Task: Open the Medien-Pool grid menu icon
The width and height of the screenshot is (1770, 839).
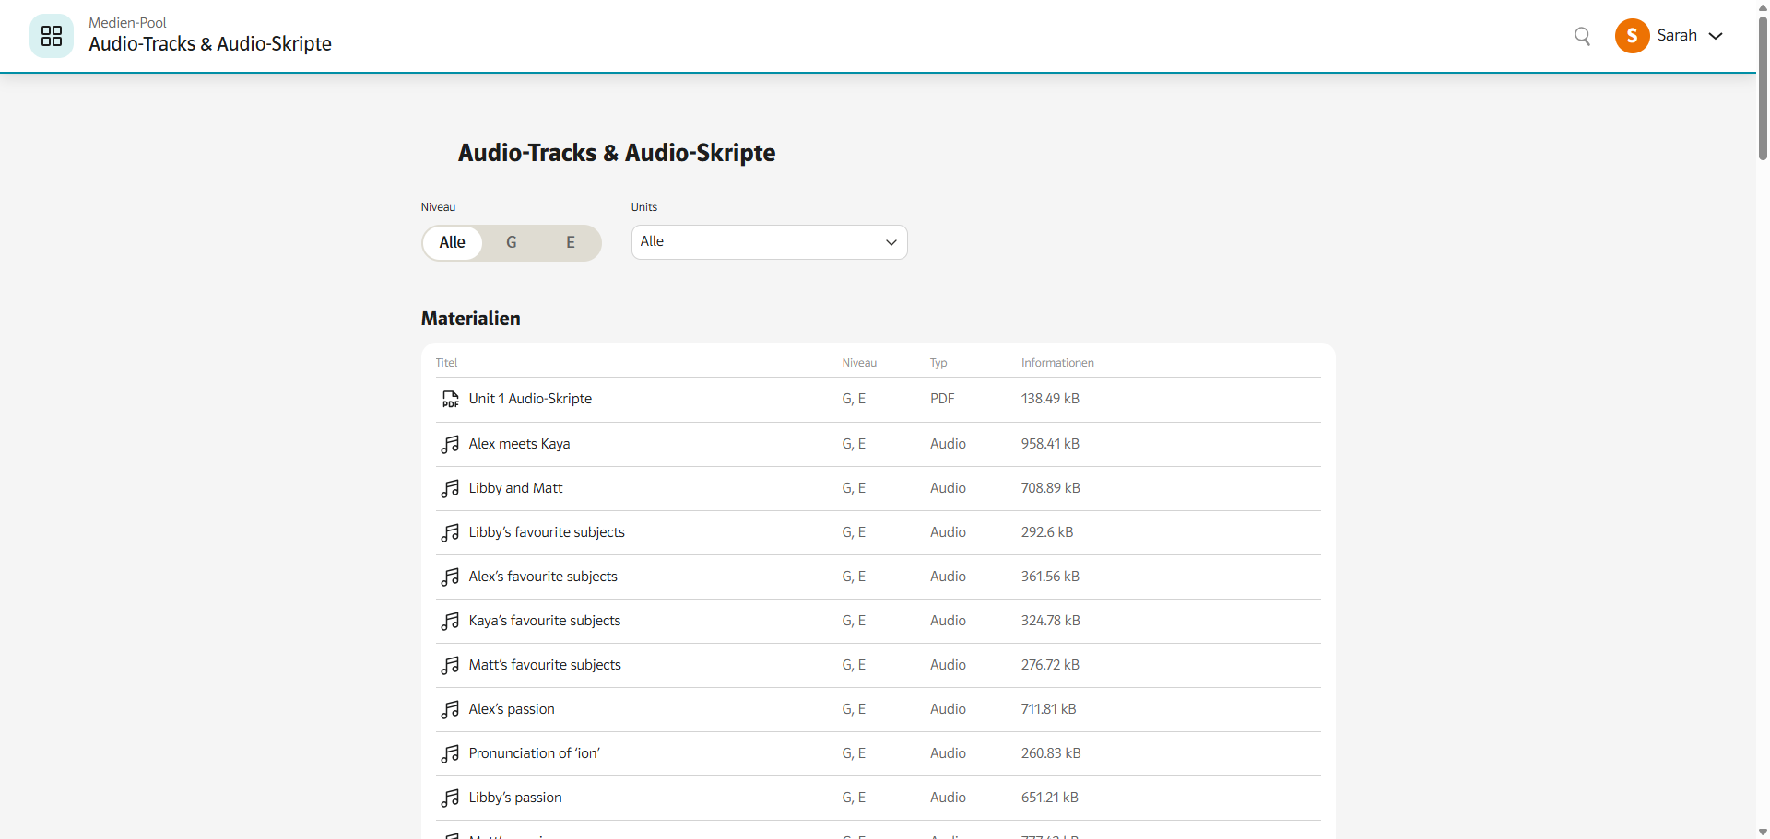Action: (x=52, y=36)
